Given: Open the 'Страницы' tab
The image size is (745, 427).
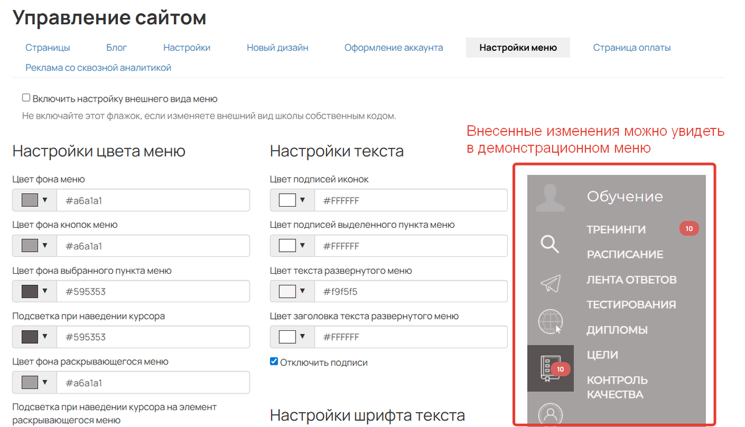Looking at the screenshot, I should 48,47.
